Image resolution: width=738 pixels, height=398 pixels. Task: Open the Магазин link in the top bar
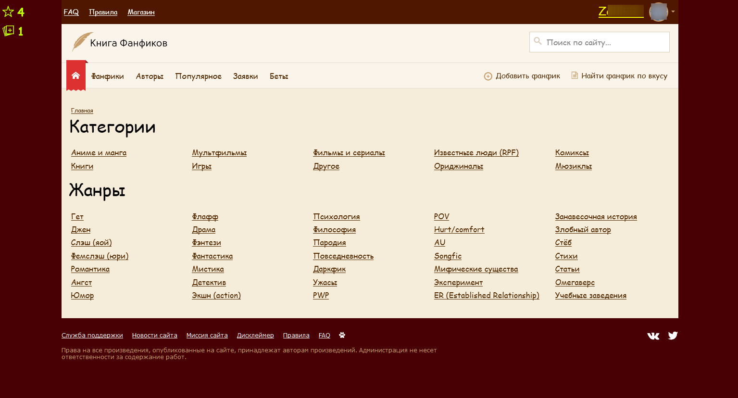pos(140,12)
